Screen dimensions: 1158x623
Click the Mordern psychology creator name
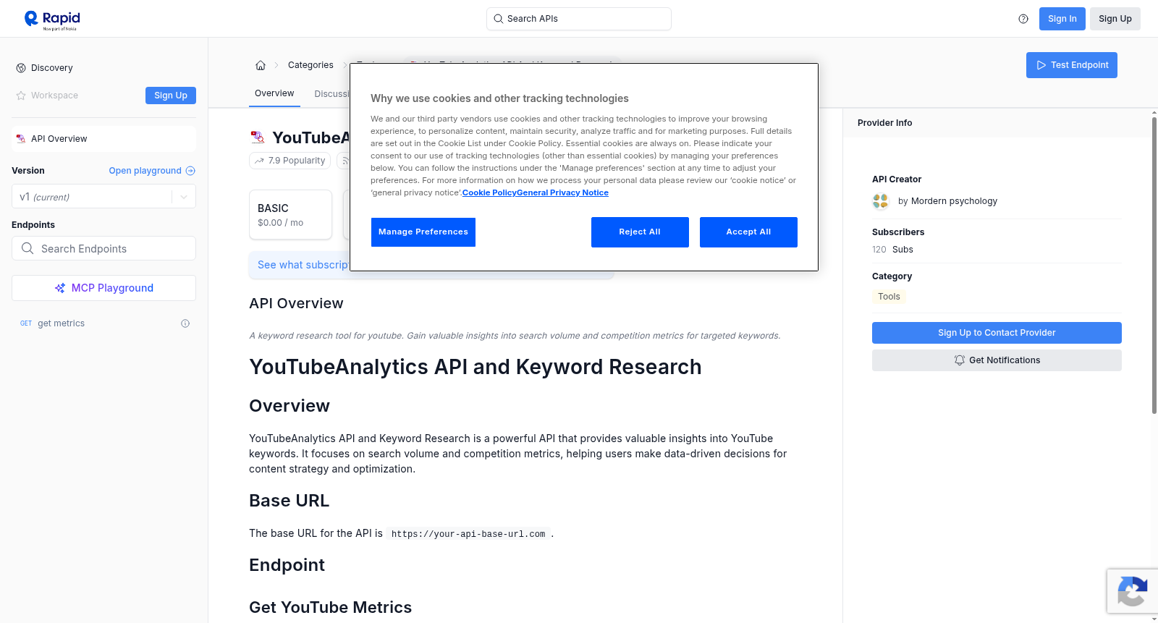pos(954,201)
